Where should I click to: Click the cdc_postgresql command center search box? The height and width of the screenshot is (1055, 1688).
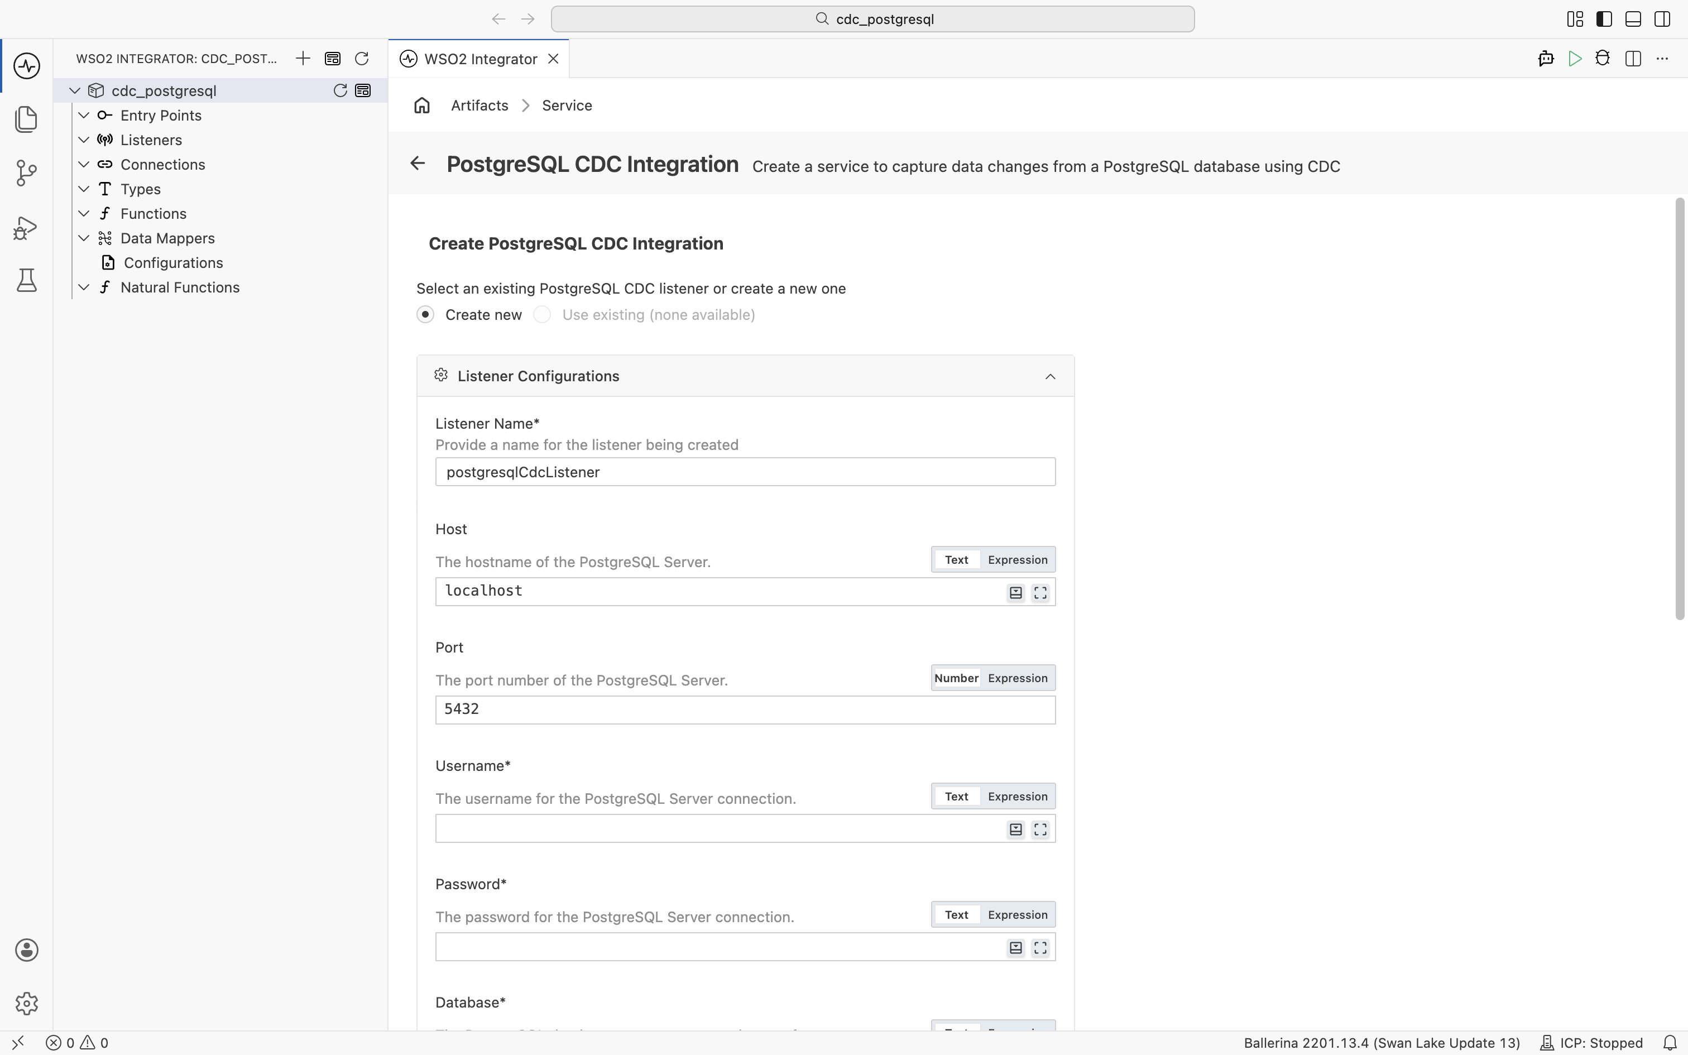click(x=872, y=19)
